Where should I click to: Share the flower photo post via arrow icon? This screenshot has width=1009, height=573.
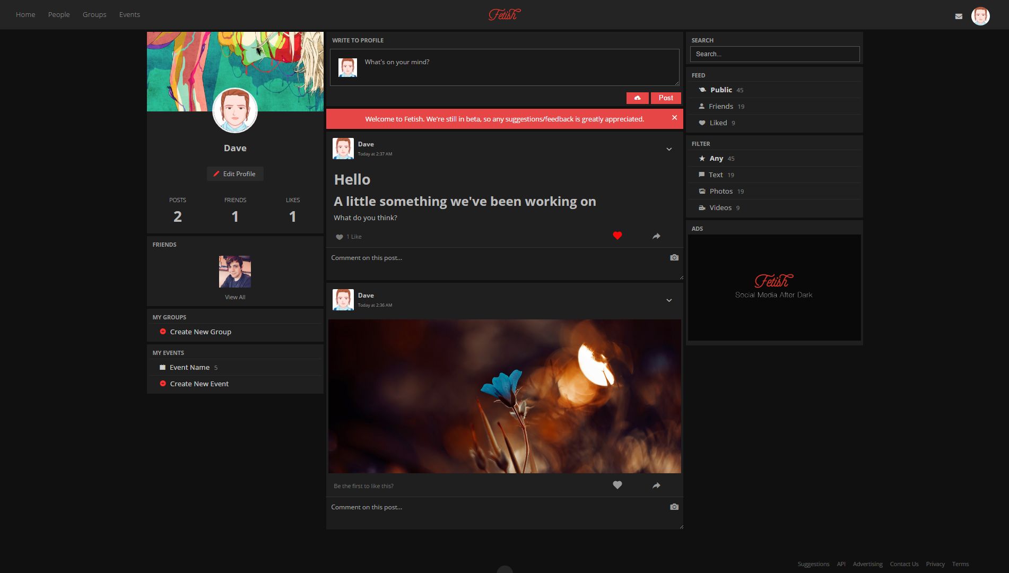coord(656,485)
